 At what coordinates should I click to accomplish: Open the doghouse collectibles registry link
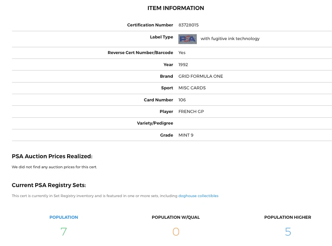pyautogui.click(x=198, y=196)
